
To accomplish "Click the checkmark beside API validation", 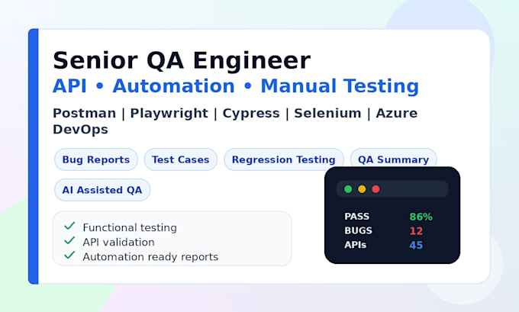I will click(x=69, y=240).
